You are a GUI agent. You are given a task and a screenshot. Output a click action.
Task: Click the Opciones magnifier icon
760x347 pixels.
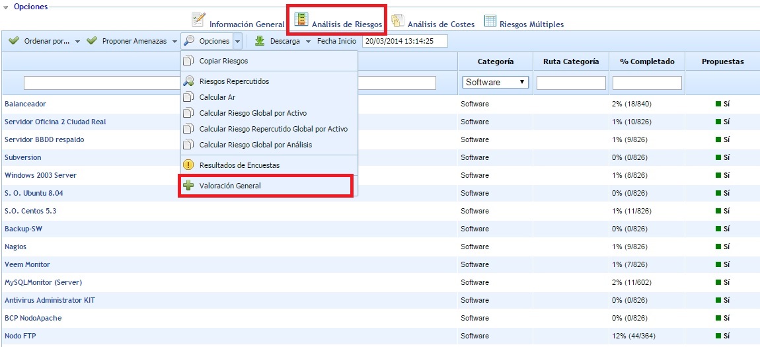point(189,41)
